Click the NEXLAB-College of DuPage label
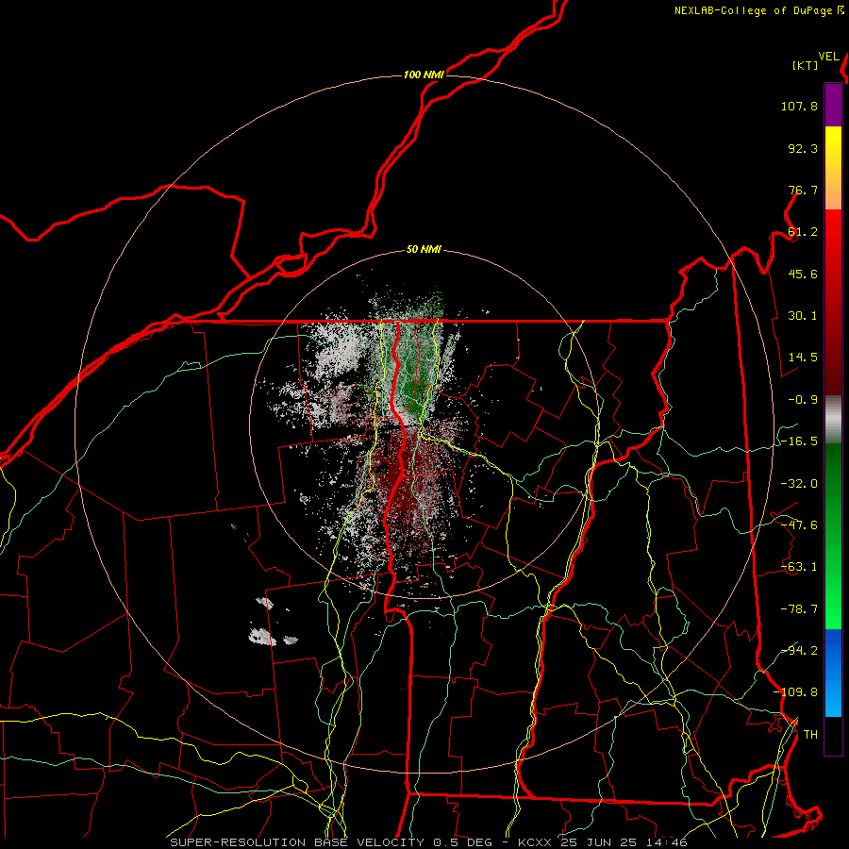The width and height of the screenshot is (849, 849). click(x=754, y=10)
